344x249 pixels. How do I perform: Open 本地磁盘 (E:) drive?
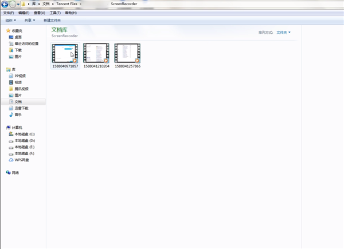pos(22,147)
